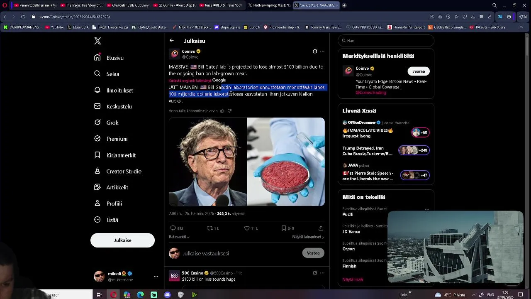
Task: Show hidden system tray icons
Action: point(473,295)
